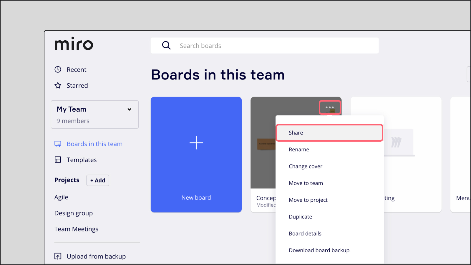Click the plus icon on New board
The image size is (471, 265).
[x=196, y=143]
